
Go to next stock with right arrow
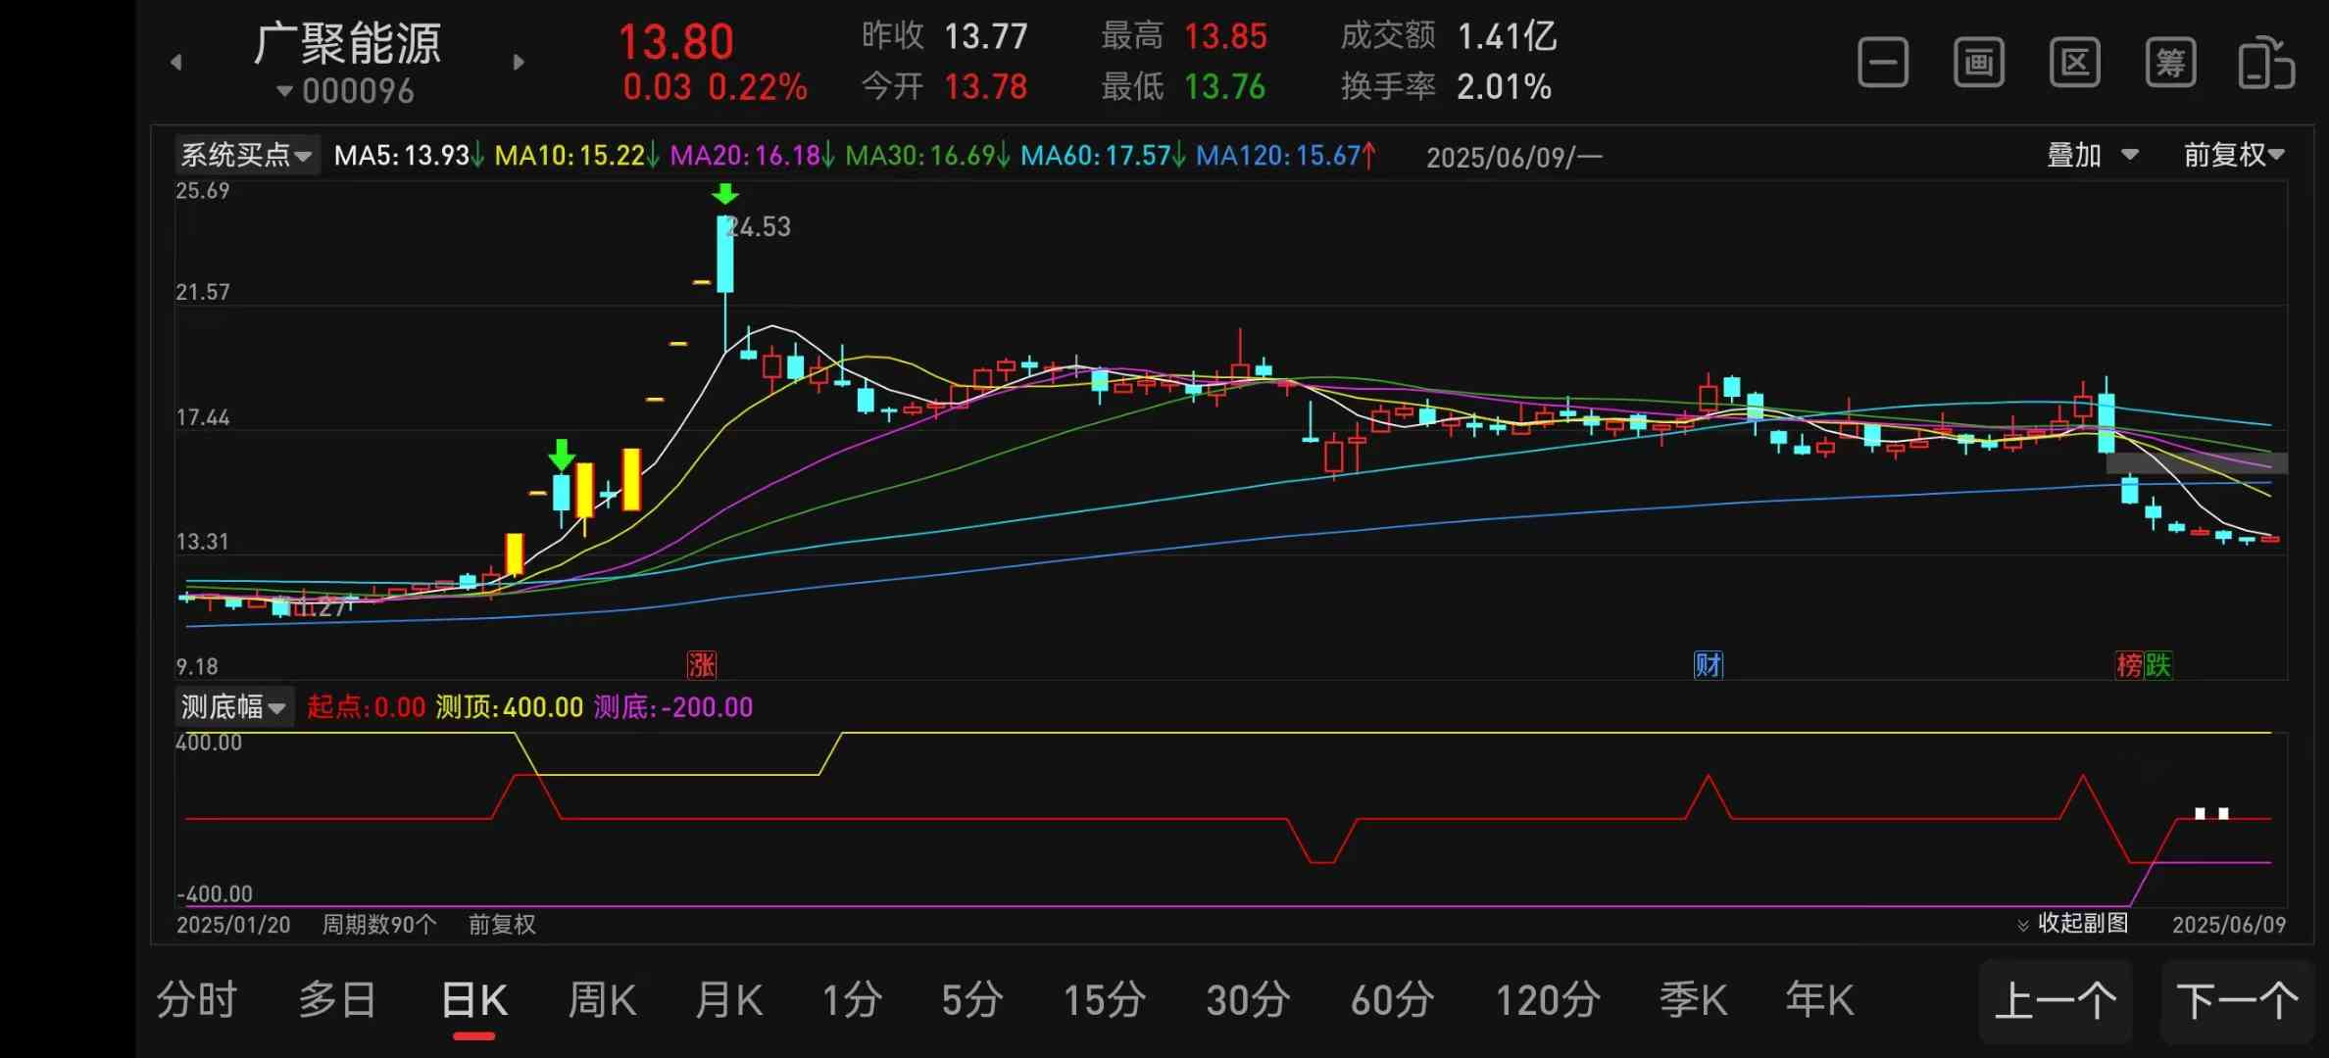pos(519,63)
